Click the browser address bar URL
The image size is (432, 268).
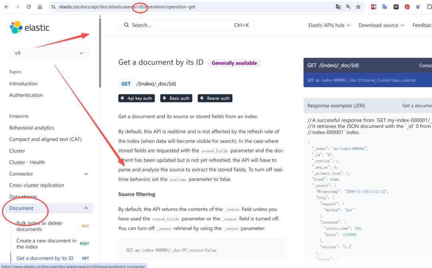pos(127,7)
